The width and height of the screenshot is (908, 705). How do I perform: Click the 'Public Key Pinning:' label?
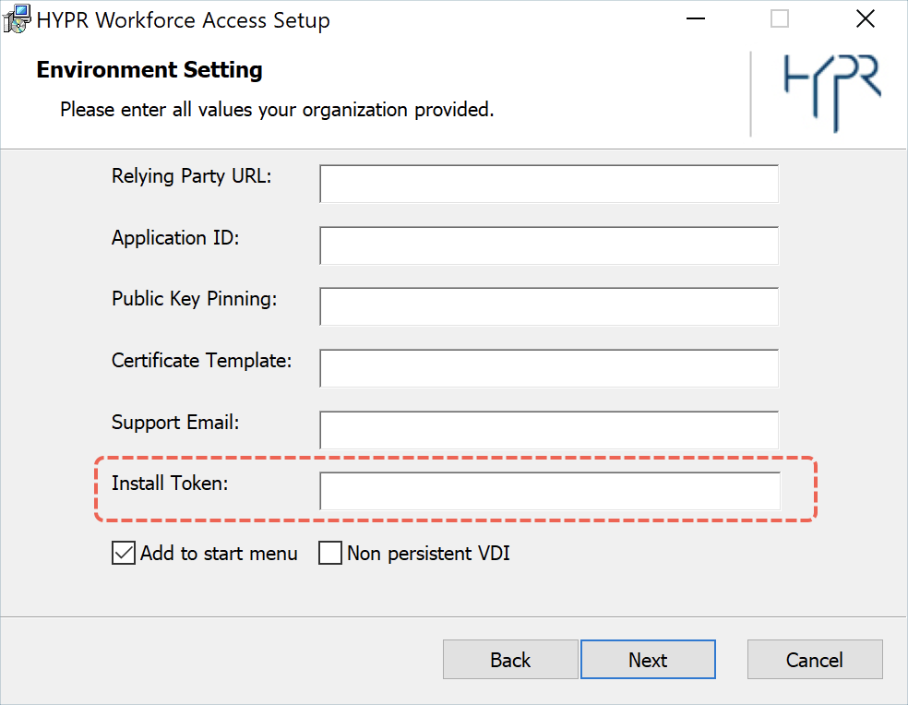coord(195,299)
